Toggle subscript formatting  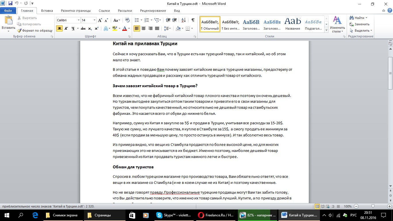tap(90, 28)
